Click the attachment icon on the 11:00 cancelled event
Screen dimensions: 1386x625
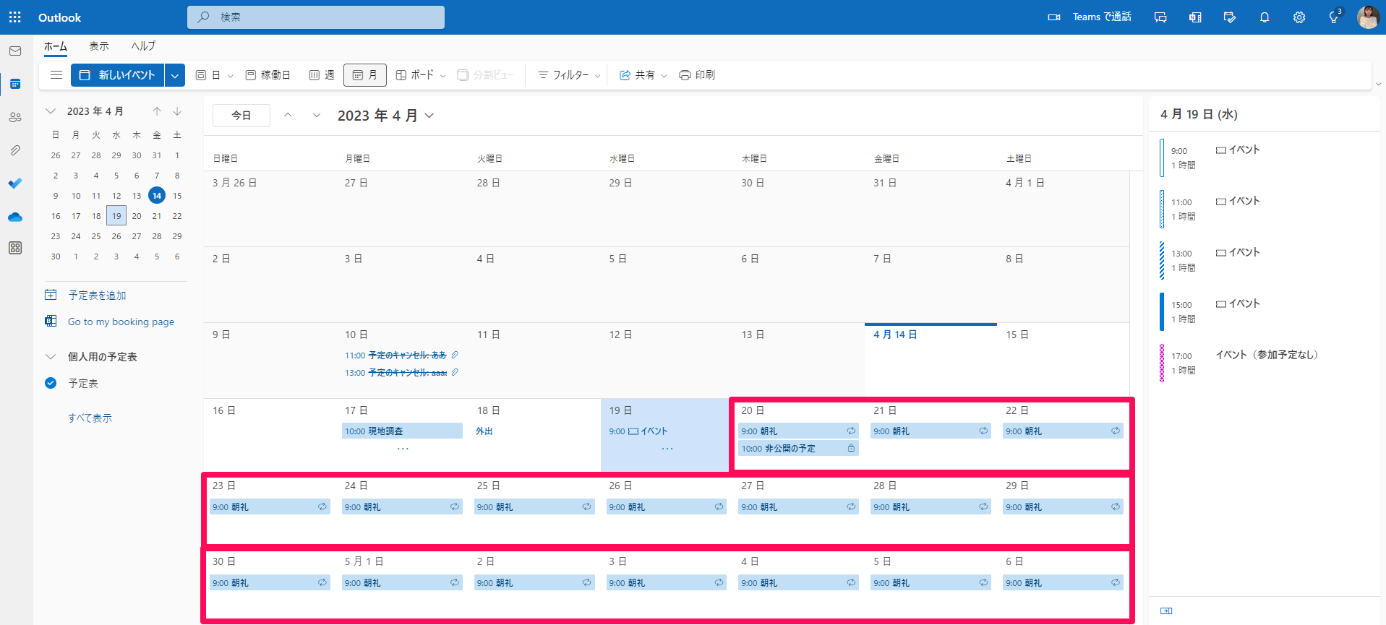tap(455, 355)
